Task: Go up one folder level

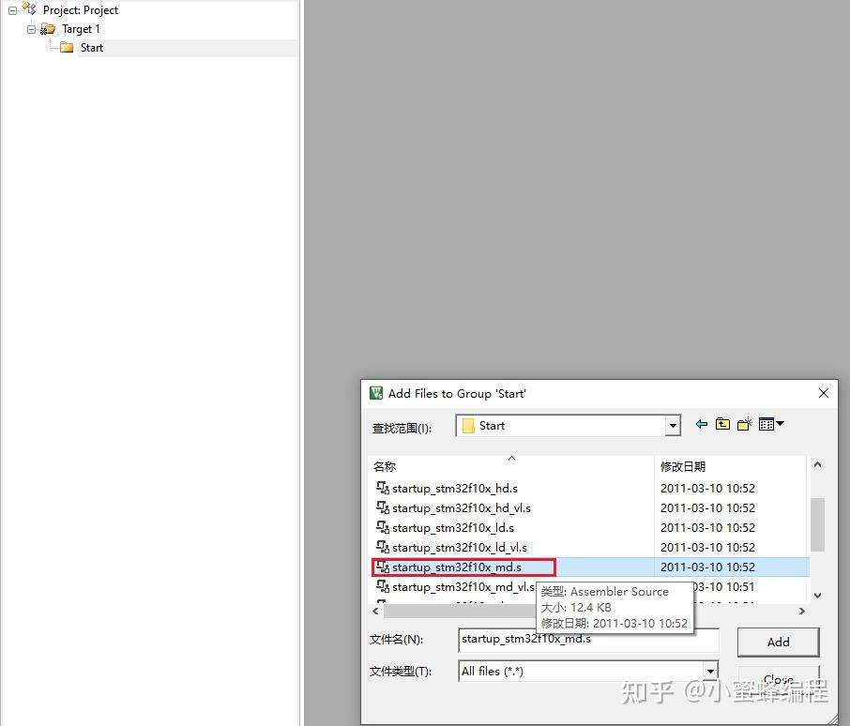Action: click(x=722, y=424)
